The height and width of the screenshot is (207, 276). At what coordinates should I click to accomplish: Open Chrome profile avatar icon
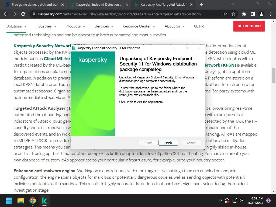pyautogui.click(x=261, y=14)
